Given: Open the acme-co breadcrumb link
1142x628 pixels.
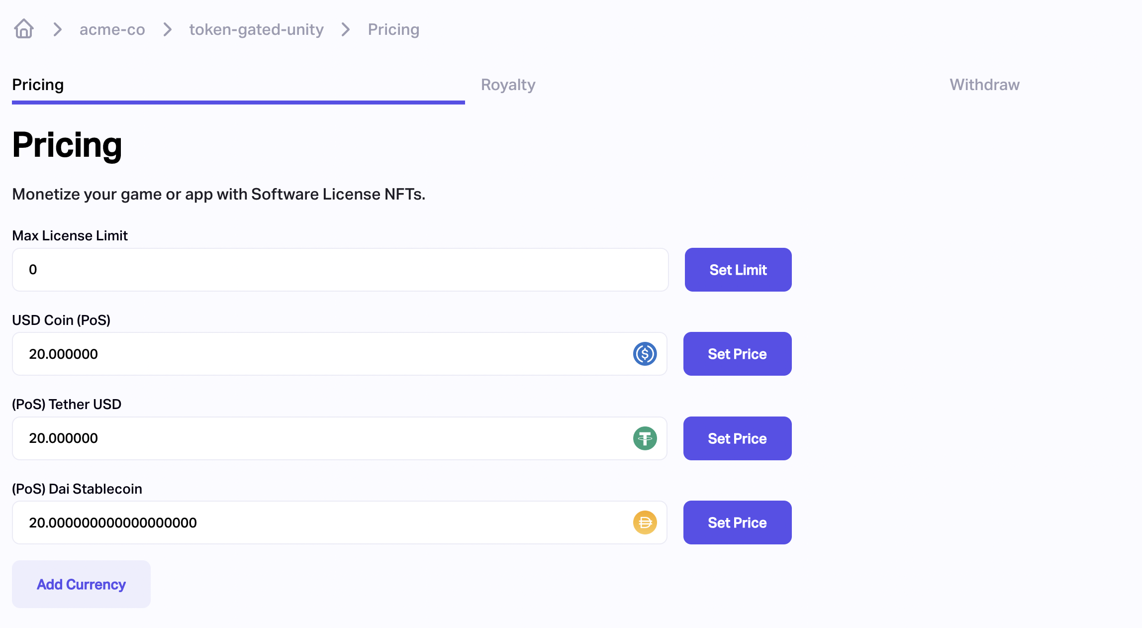Looking at the screenshot, I should click(x=112, y=29).
